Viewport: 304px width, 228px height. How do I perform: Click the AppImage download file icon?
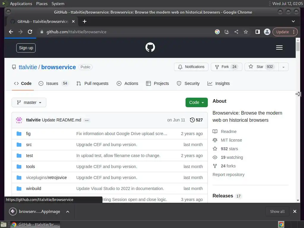point(13,211)
